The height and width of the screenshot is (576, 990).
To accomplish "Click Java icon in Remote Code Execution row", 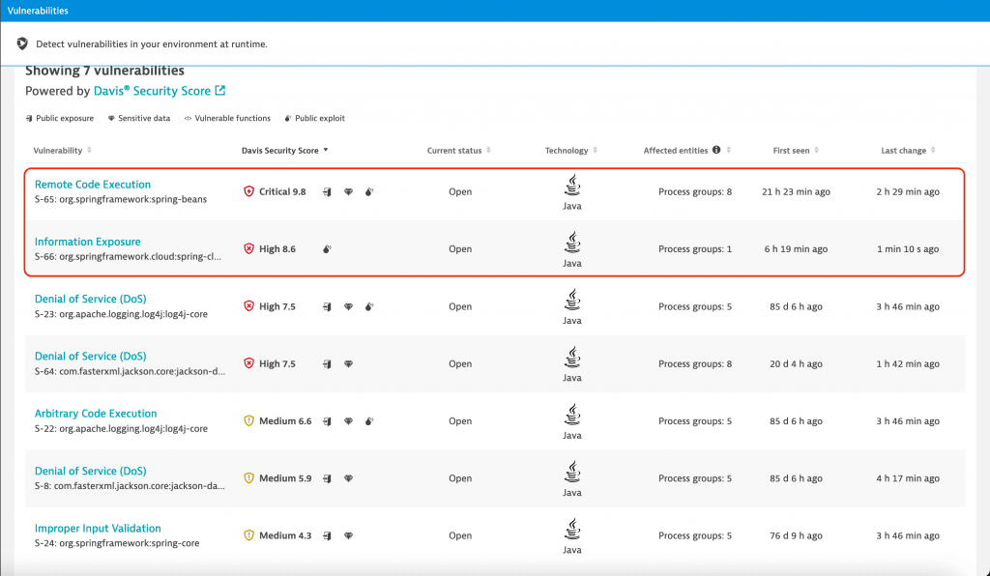I will pos(572,185).
